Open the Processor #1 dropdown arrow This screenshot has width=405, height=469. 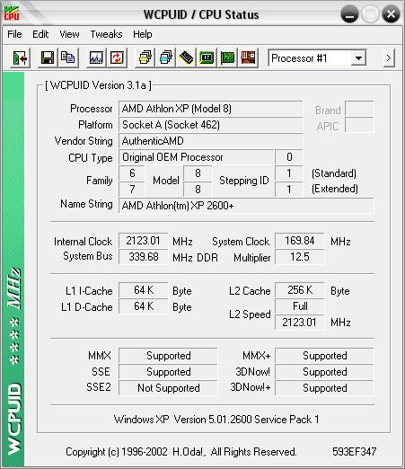pos(358,58)
